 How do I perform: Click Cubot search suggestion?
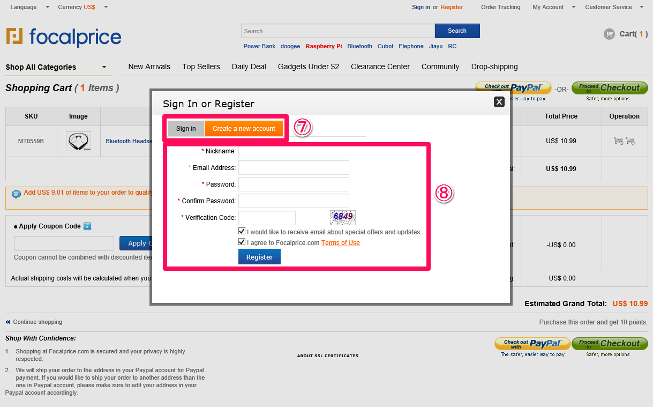(385, 46)
